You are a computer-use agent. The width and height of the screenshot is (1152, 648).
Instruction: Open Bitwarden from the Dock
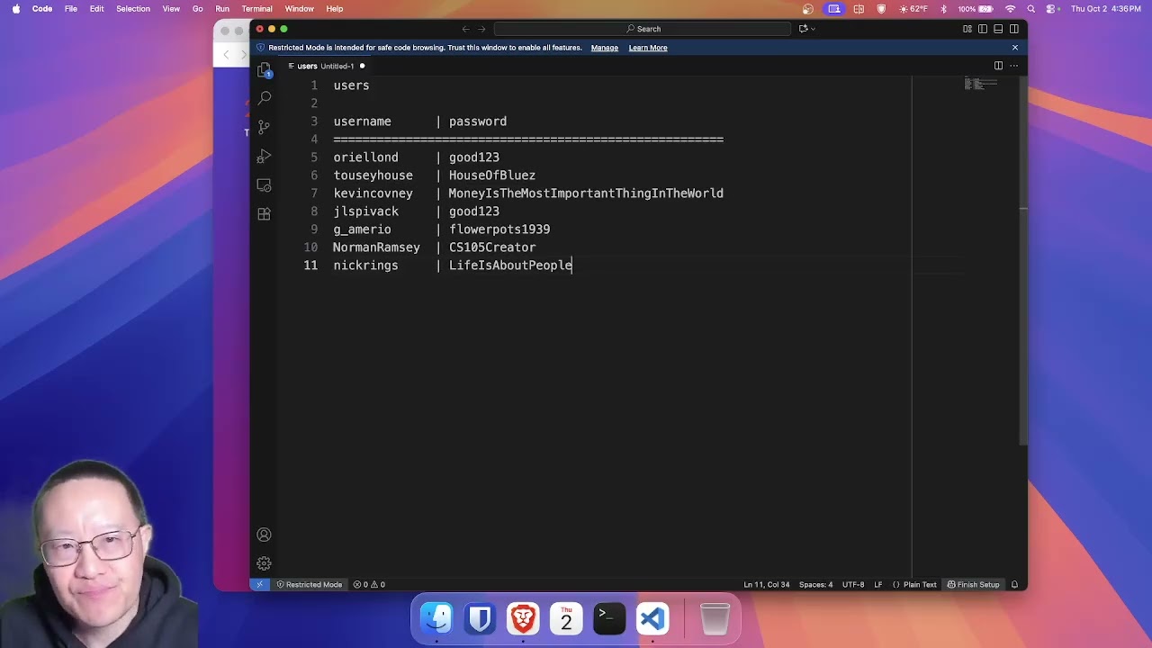[x=480, y=618]
